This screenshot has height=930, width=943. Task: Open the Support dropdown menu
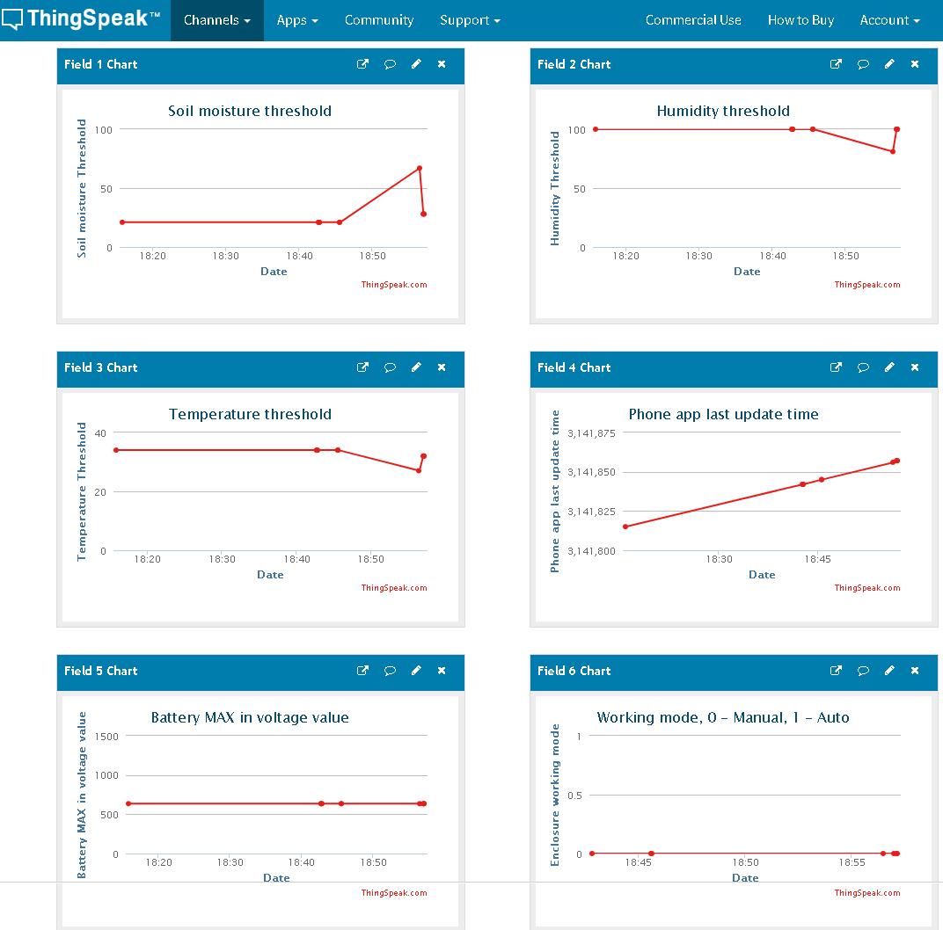tap(470, 20)
